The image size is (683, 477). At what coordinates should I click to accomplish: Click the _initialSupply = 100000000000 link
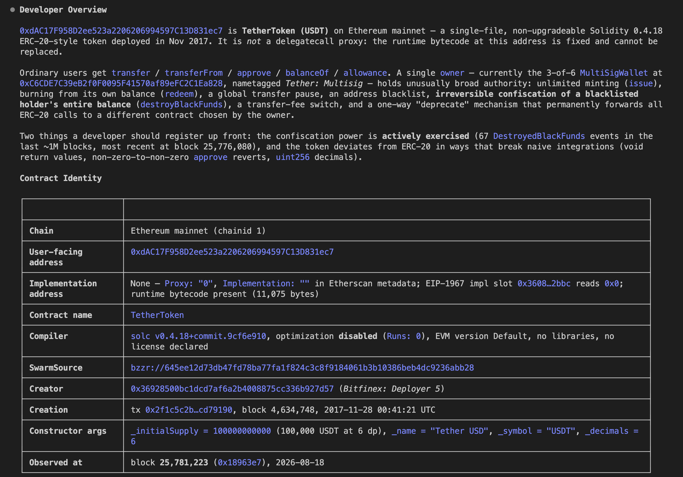tap(201, 431)
